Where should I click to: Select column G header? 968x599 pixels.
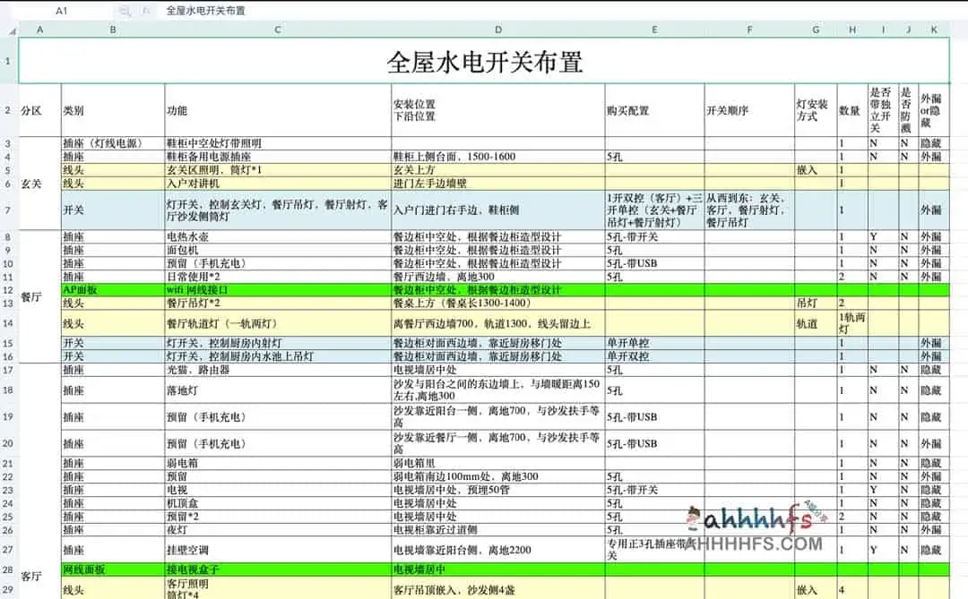click(x=815, y=30)
